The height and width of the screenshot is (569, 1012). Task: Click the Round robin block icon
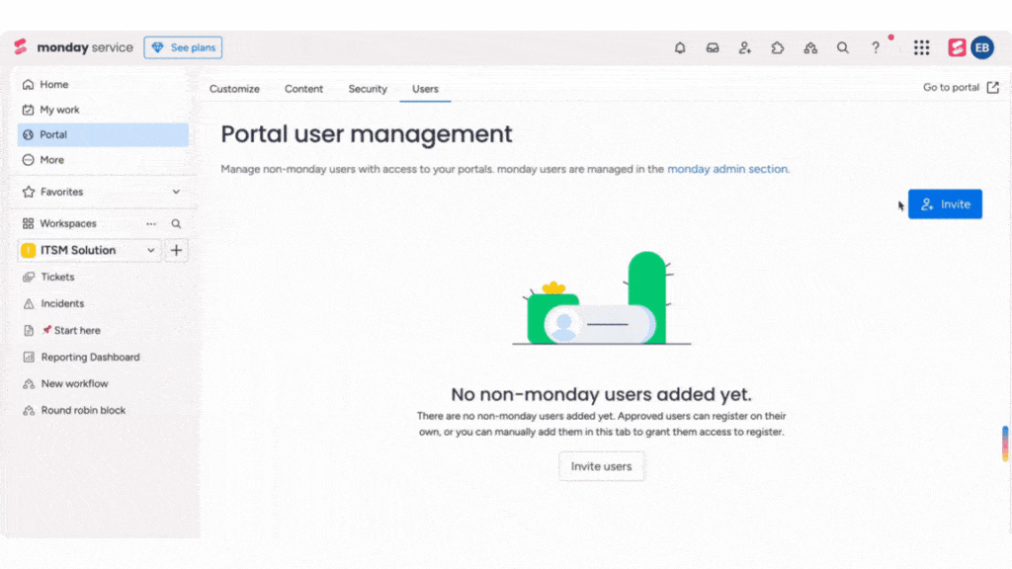coord(29,410)
